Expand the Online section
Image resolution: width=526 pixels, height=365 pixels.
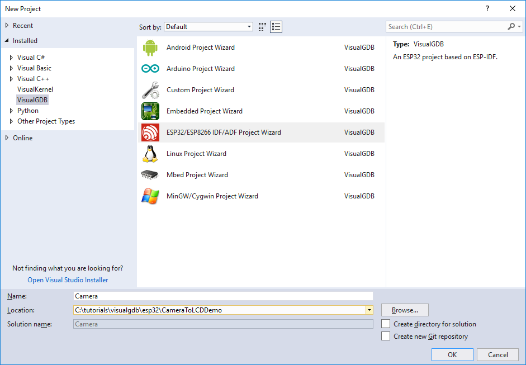7,138
